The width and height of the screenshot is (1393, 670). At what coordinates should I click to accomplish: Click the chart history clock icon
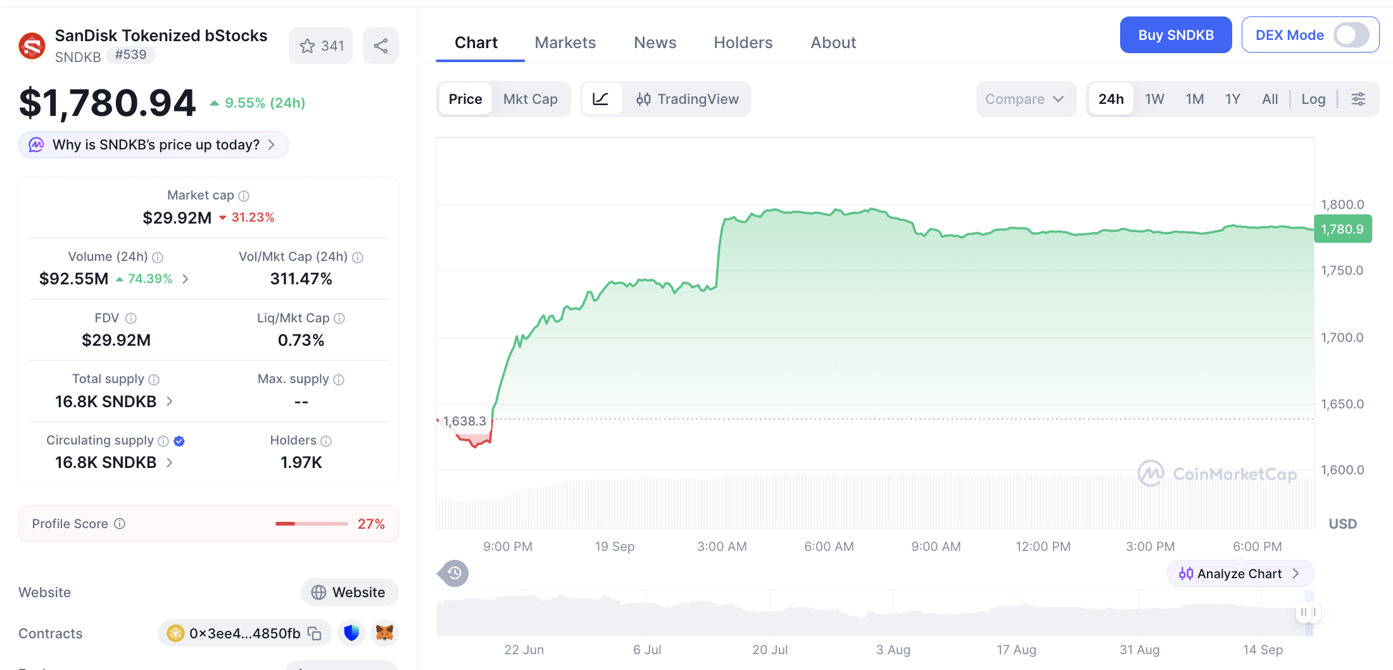point(454,573)
